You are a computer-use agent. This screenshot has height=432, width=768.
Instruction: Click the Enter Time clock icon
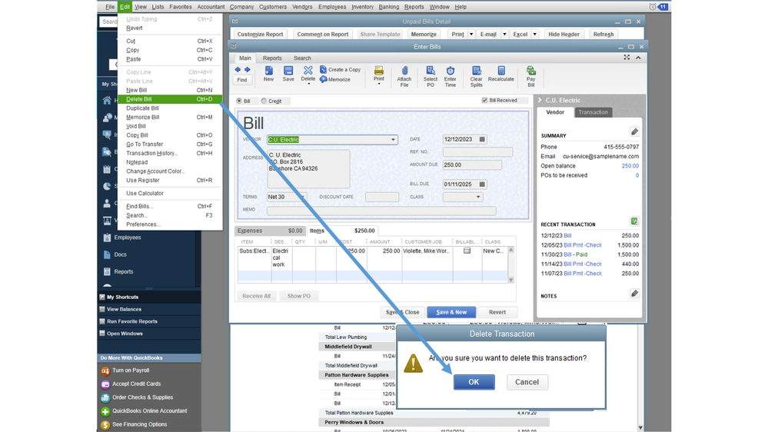450,71
